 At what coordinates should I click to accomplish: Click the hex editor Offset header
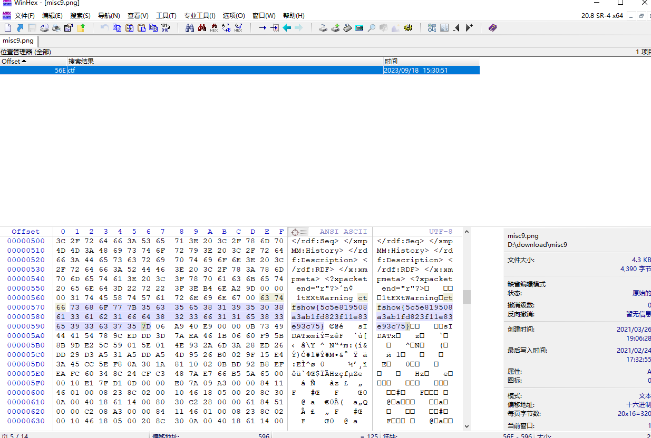pyautogui.click(x=26, y=232)
